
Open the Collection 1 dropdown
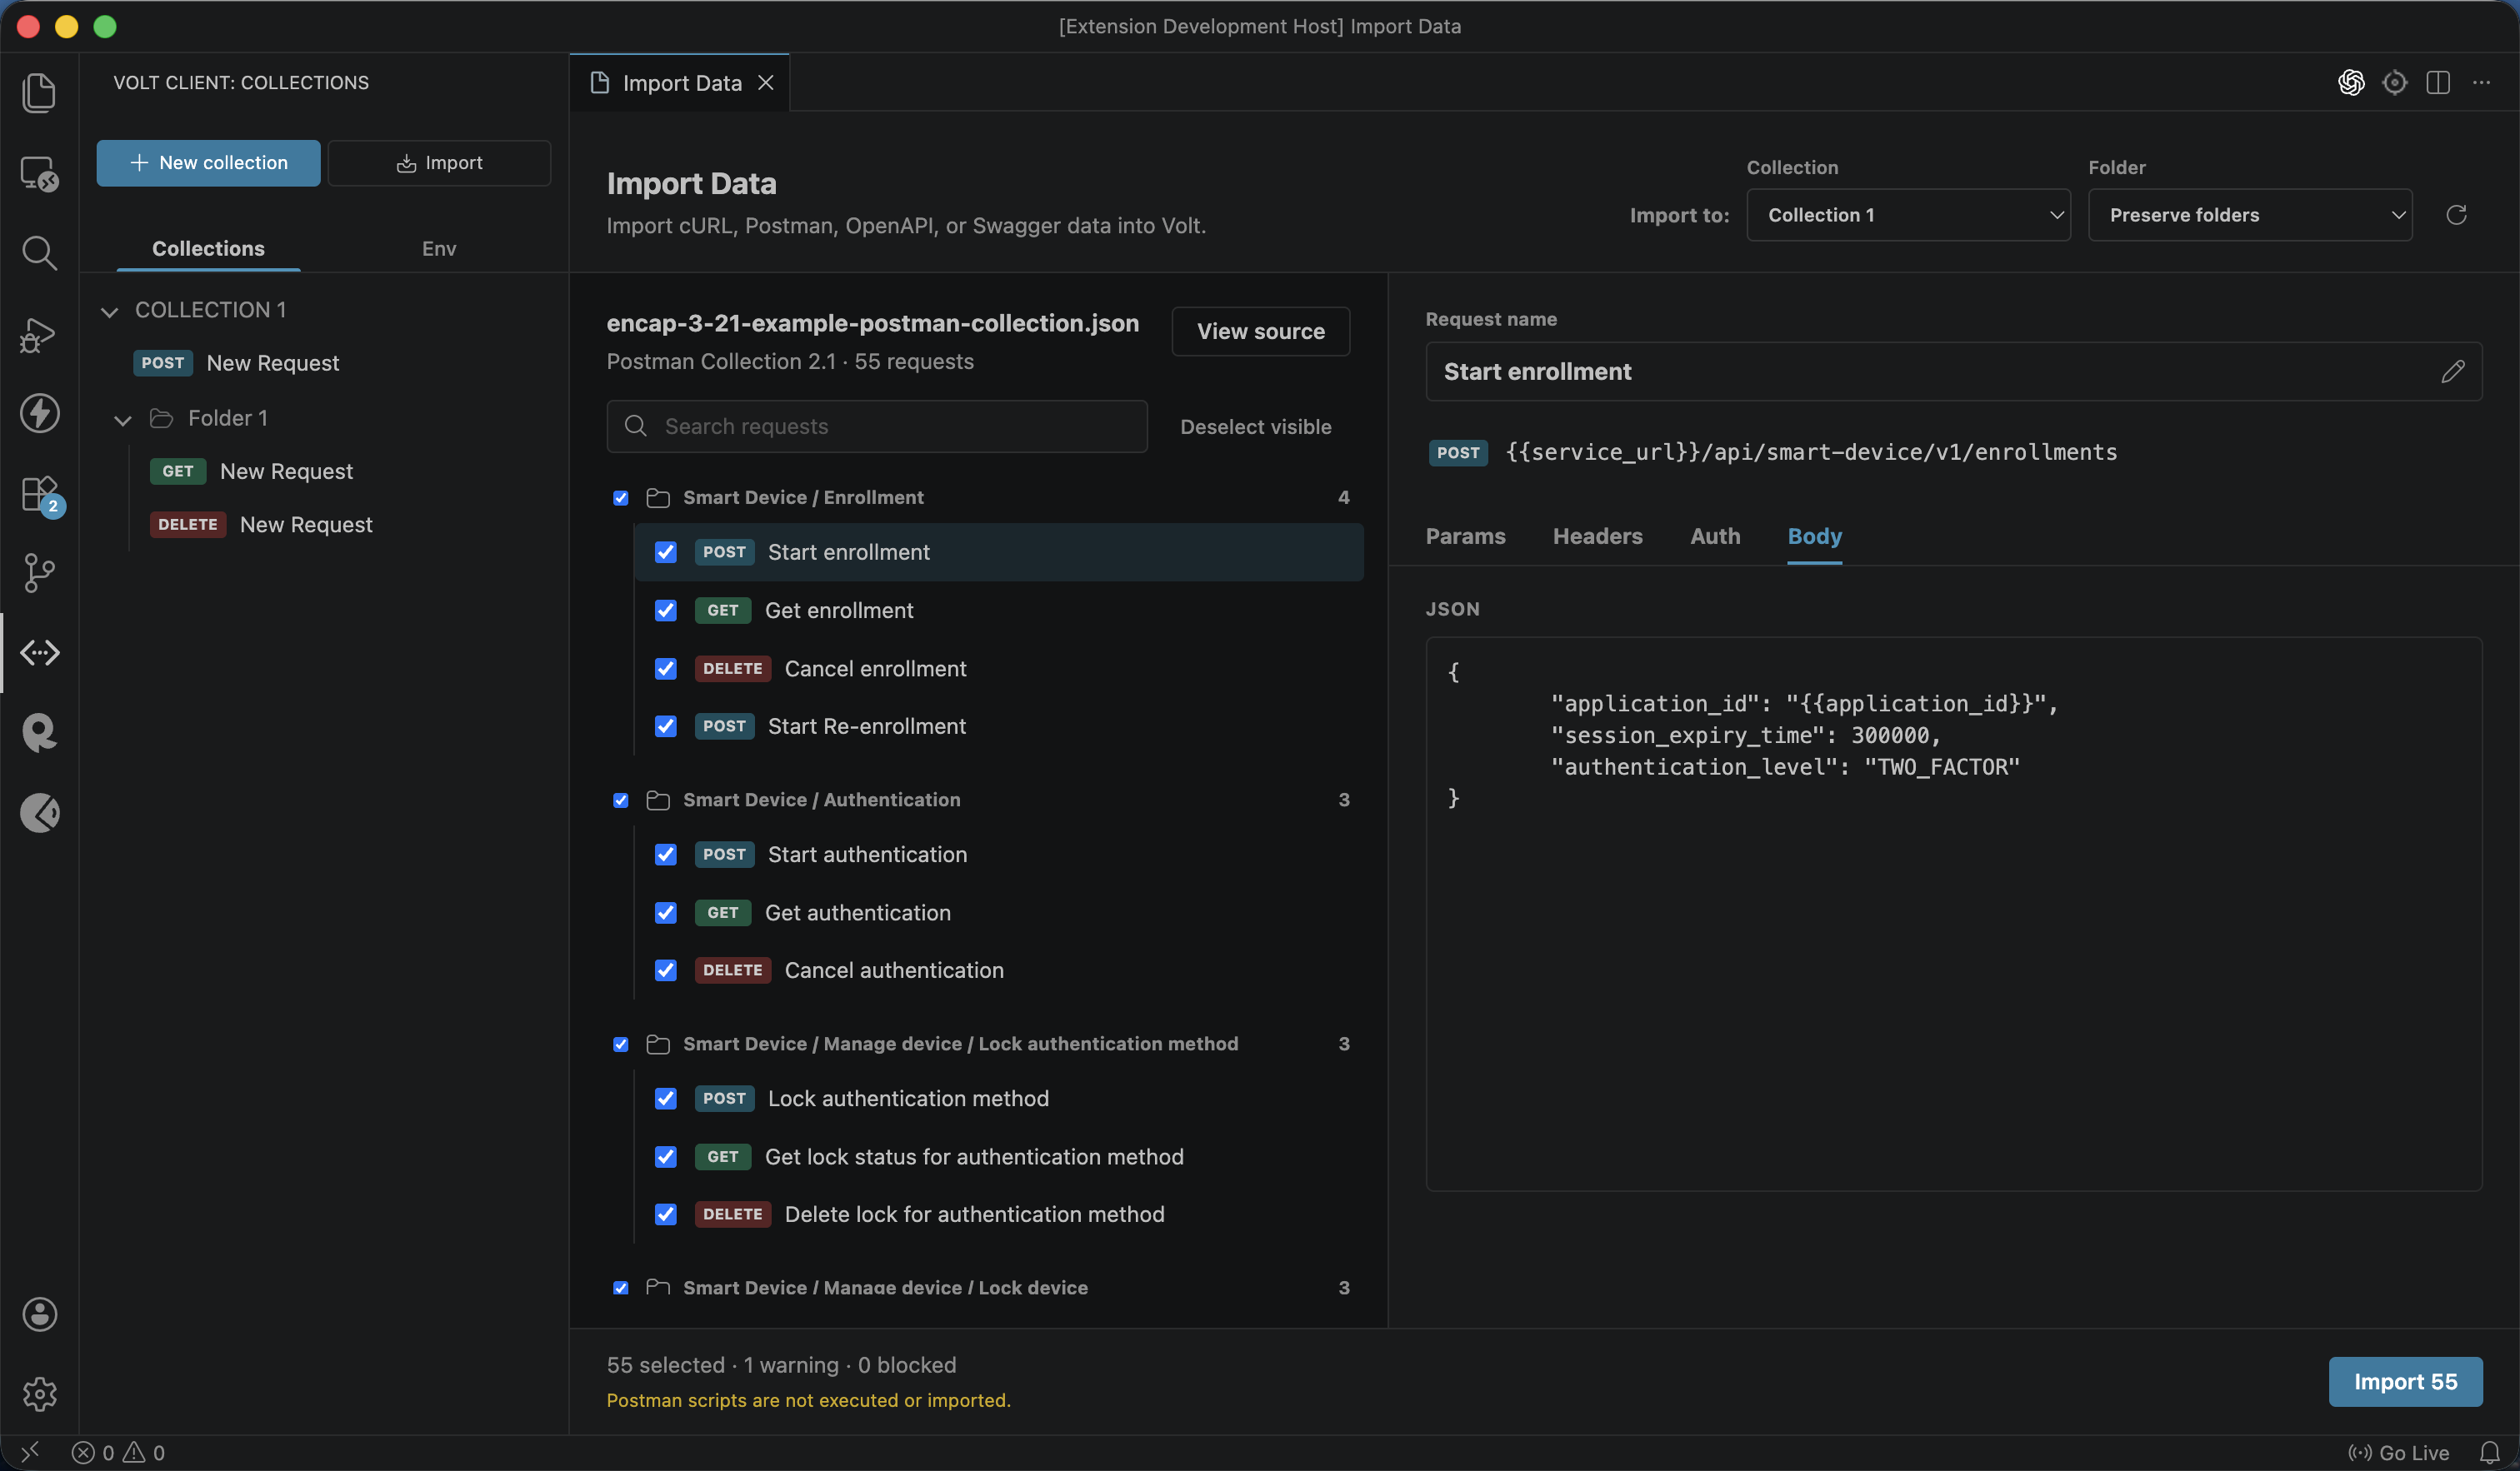point(1908,215)
